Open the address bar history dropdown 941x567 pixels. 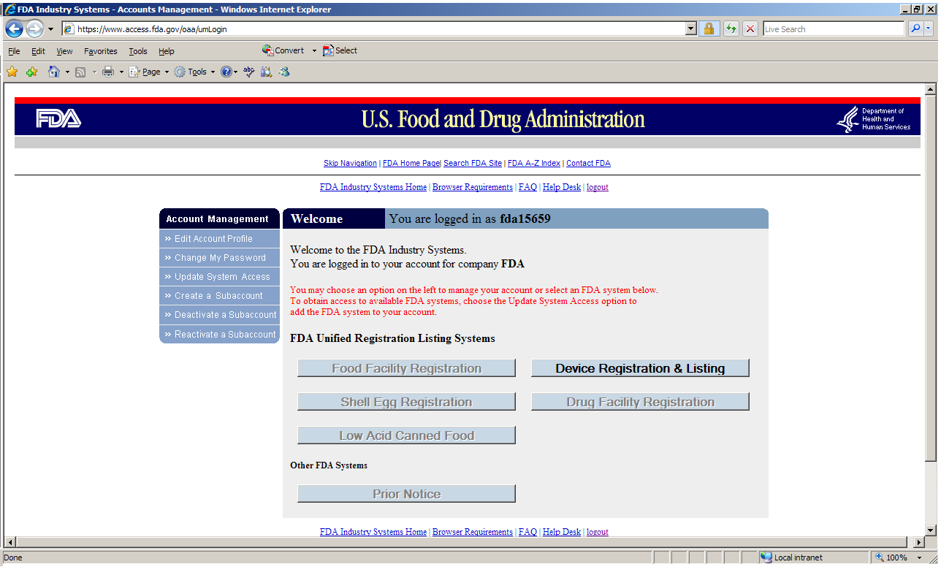(691, 29)
